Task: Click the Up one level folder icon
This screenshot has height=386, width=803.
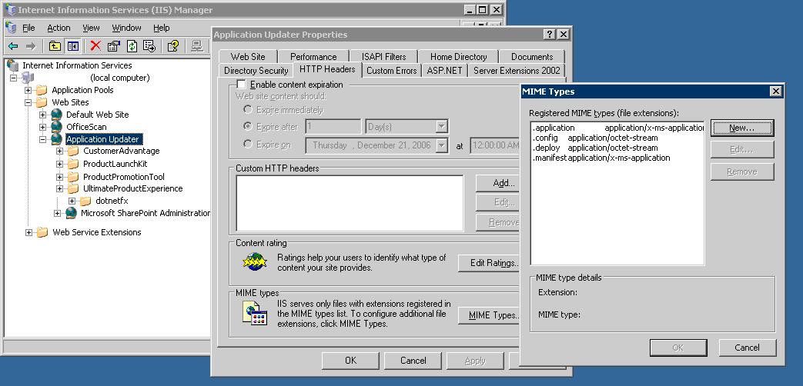Action: (x=55, y=47)
